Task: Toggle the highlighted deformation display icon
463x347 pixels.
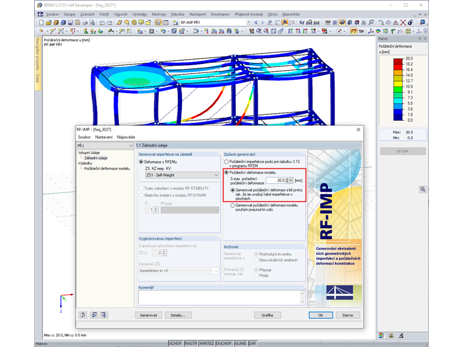Action: [x=353, y=31]
